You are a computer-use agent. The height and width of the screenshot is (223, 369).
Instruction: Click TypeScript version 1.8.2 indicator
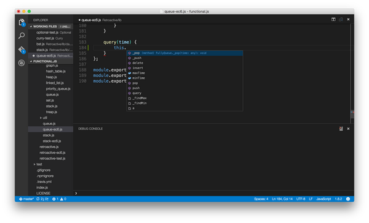click(x=338, y=199)
